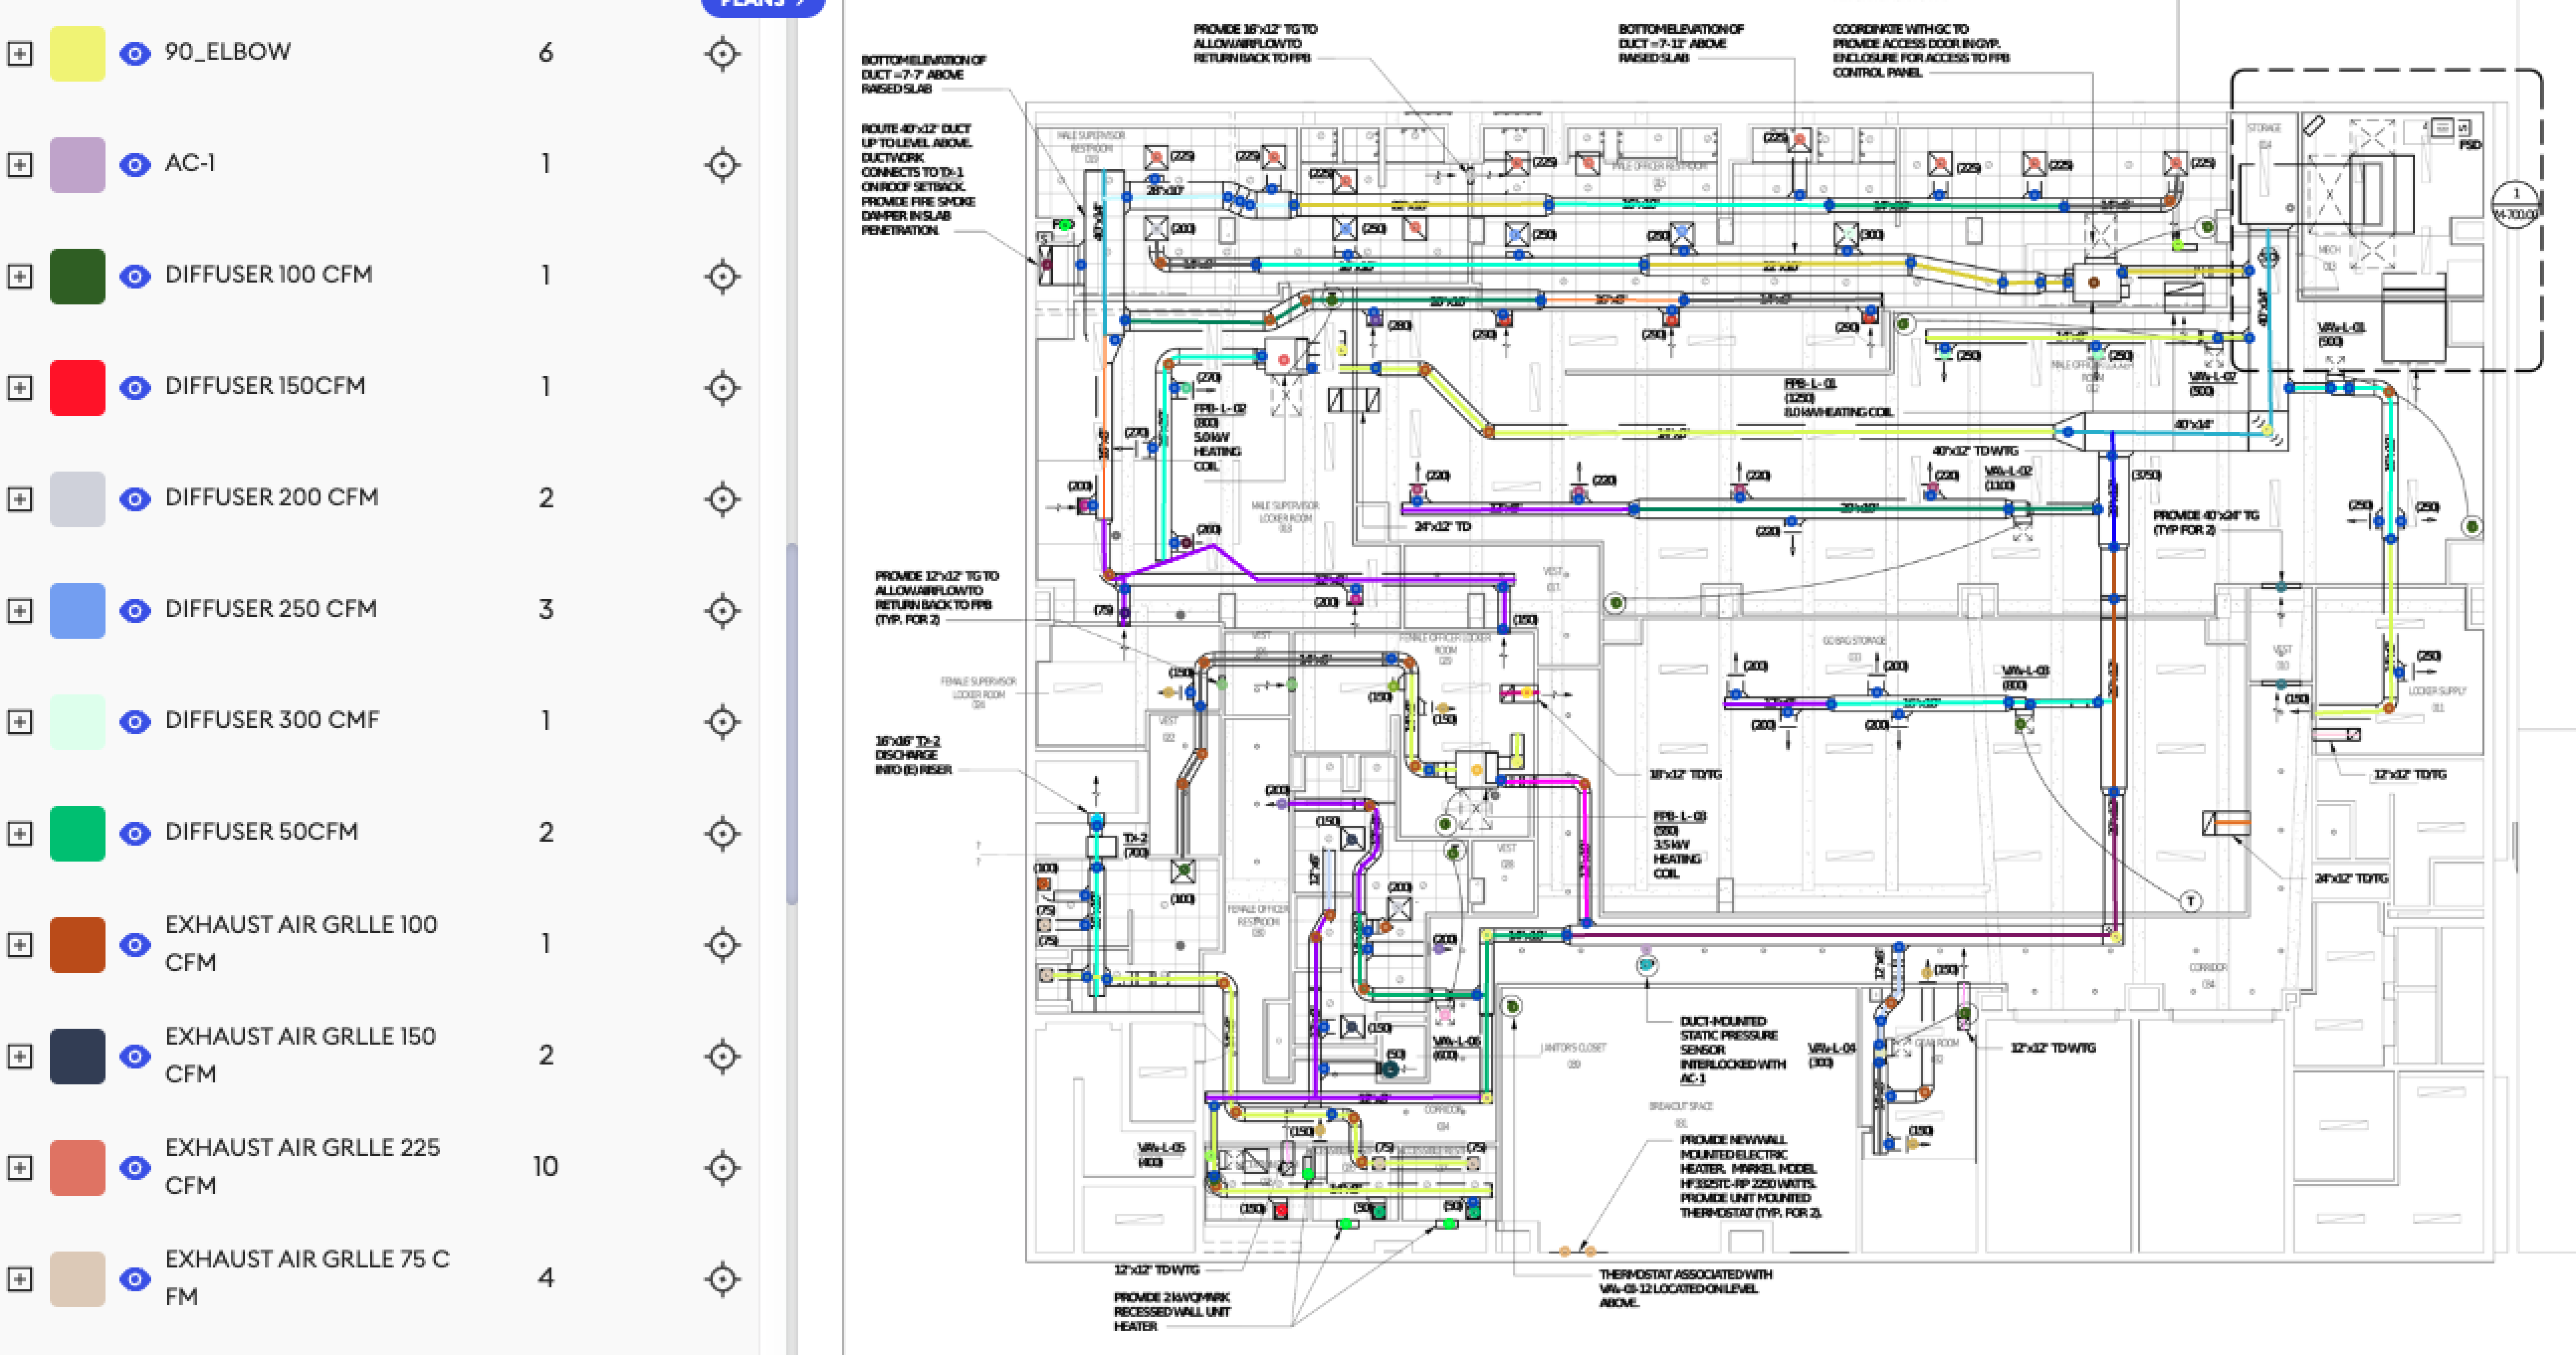
Task: Locate DIFFUSER 250 CFM via target icon
Action: click(722, 609)
